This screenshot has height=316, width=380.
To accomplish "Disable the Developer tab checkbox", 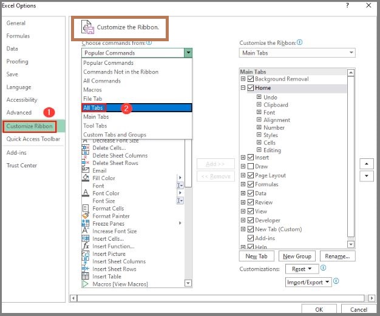I will coord(251,220).
